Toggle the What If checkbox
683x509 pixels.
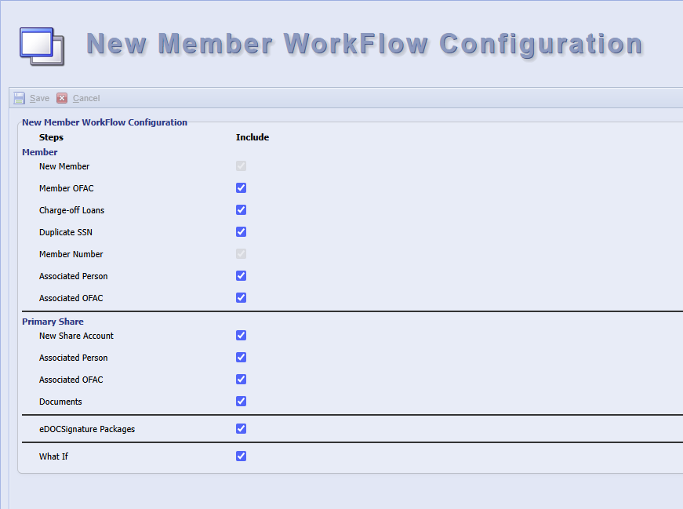[x=241, y=456]
